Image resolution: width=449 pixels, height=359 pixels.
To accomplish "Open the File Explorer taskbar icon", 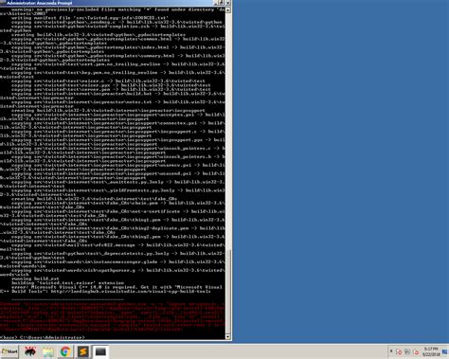I will (48, 351).
